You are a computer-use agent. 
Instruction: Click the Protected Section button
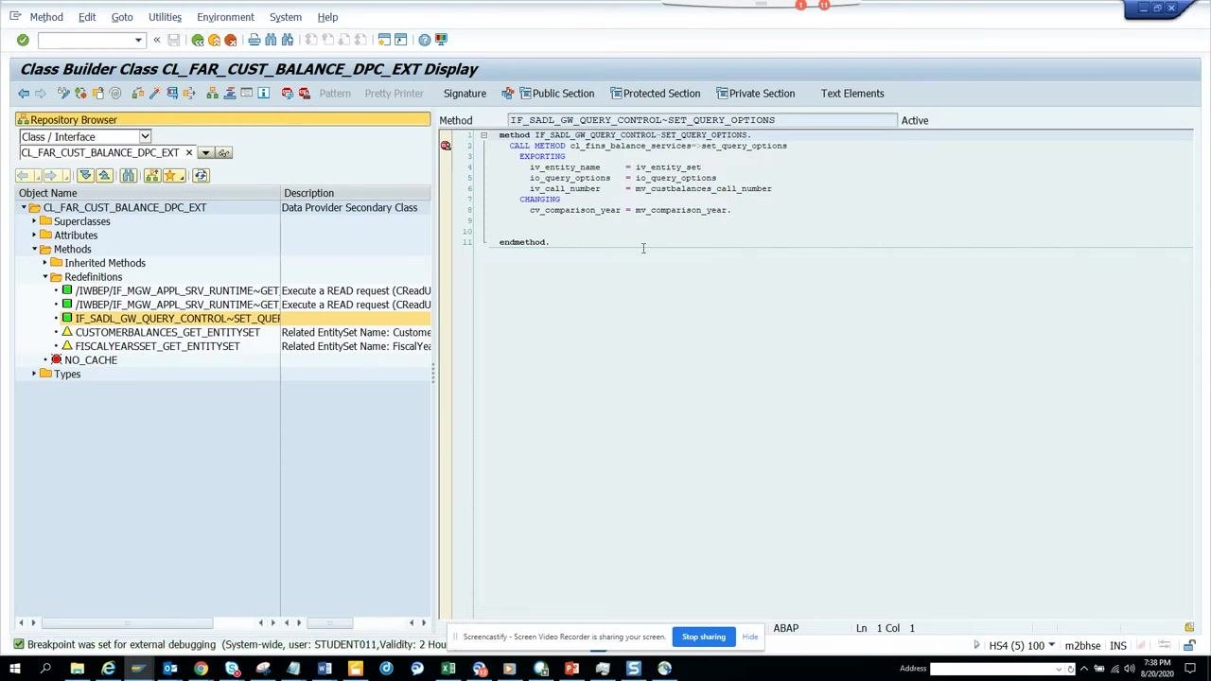655,93
